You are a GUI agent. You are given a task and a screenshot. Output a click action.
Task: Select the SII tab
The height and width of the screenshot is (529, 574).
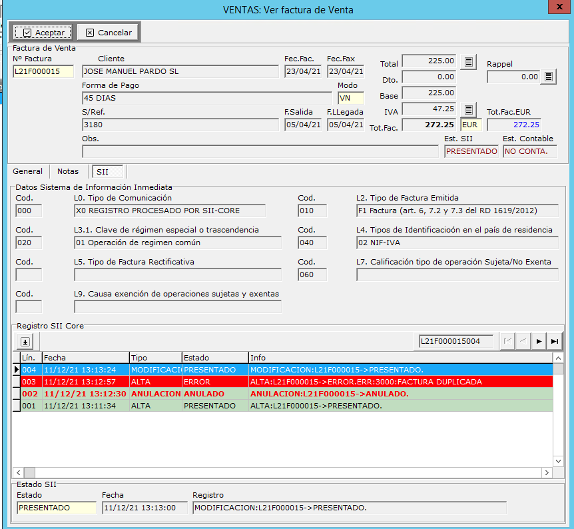pos(103,171)
